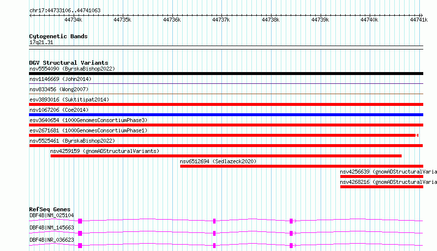
Task: Click the blue nsv1067206 variant bar
Action: 226,115
